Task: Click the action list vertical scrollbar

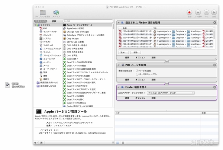Action: tap(113, 26)
